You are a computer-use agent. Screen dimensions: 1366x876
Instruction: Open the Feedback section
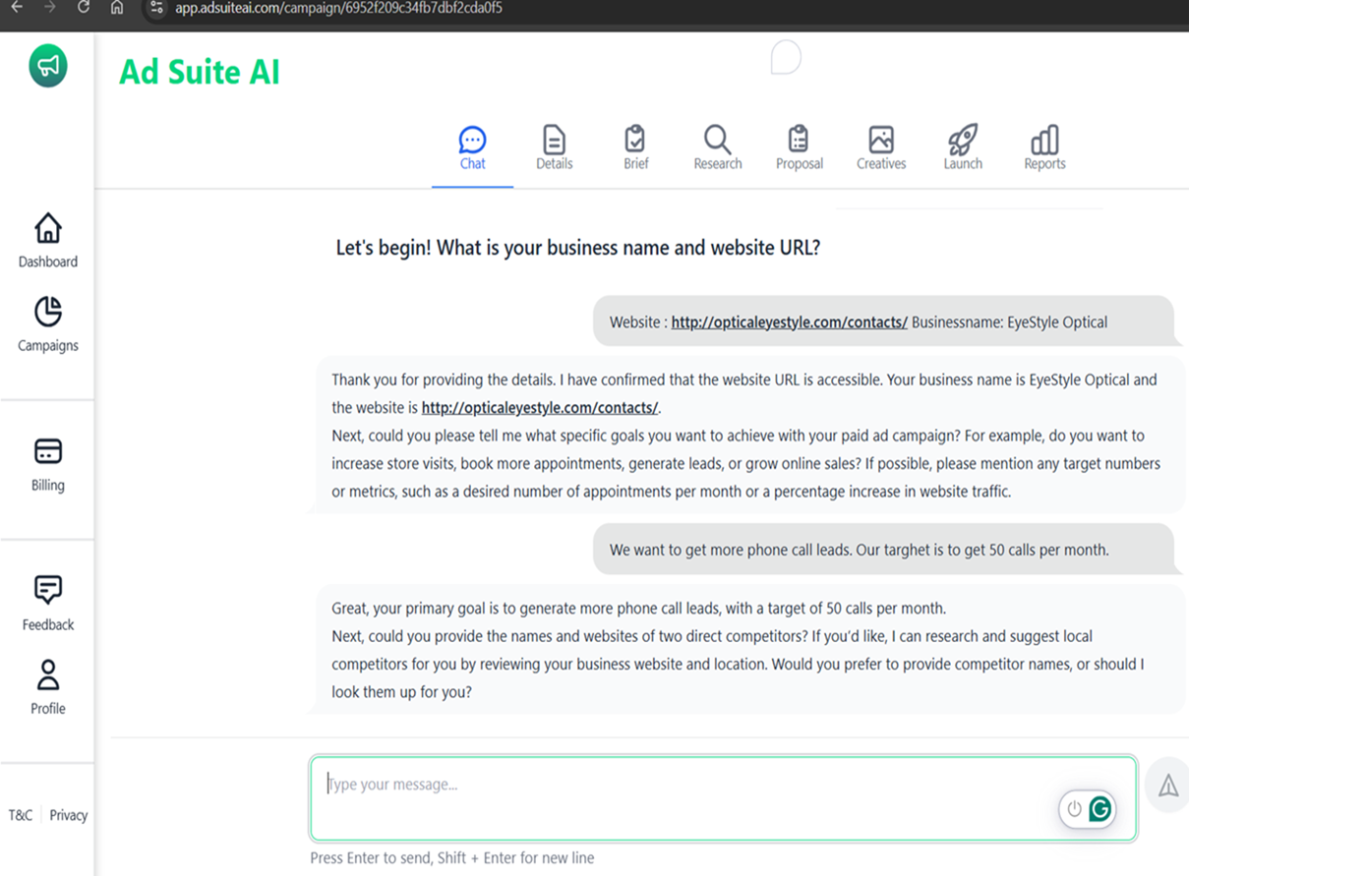(x=47, y=603)
